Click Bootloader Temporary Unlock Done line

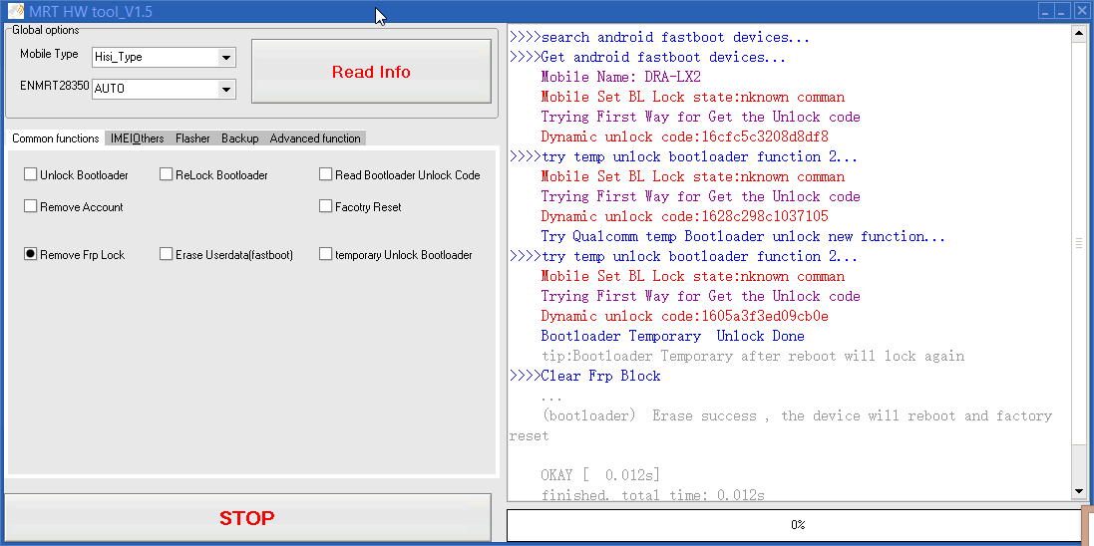click(x=672, y=336)
